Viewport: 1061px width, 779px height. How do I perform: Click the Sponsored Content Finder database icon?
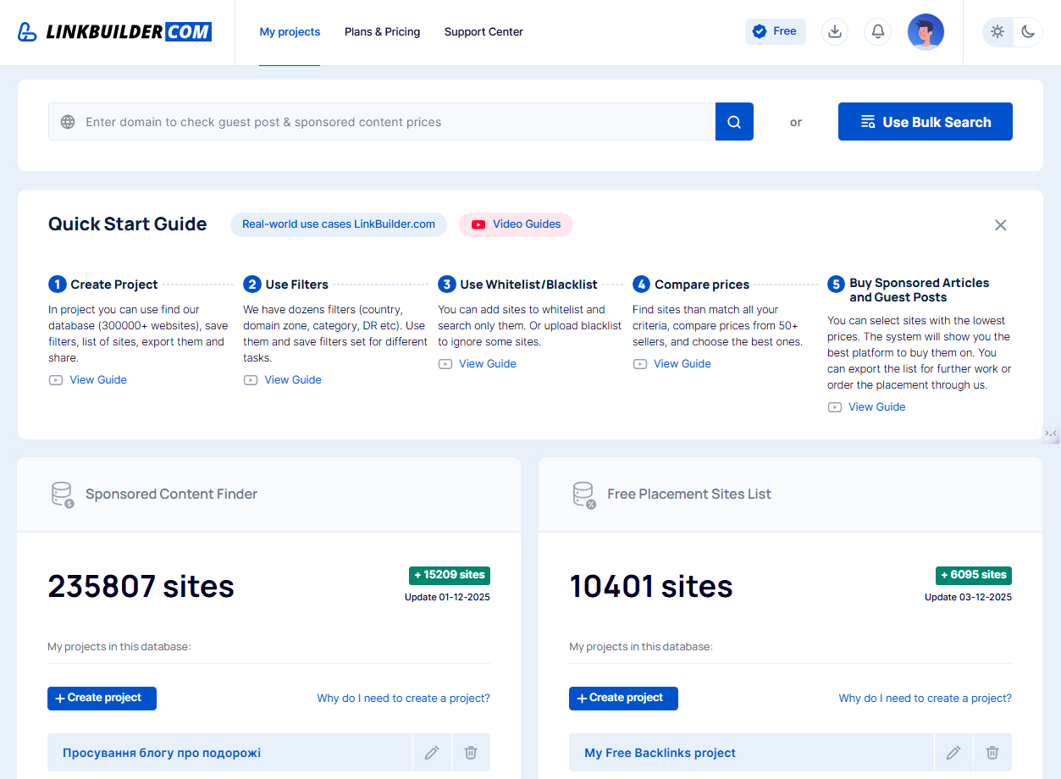[61, 494]
